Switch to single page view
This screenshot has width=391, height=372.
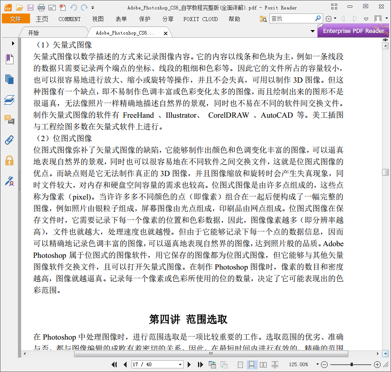point(240,365)
